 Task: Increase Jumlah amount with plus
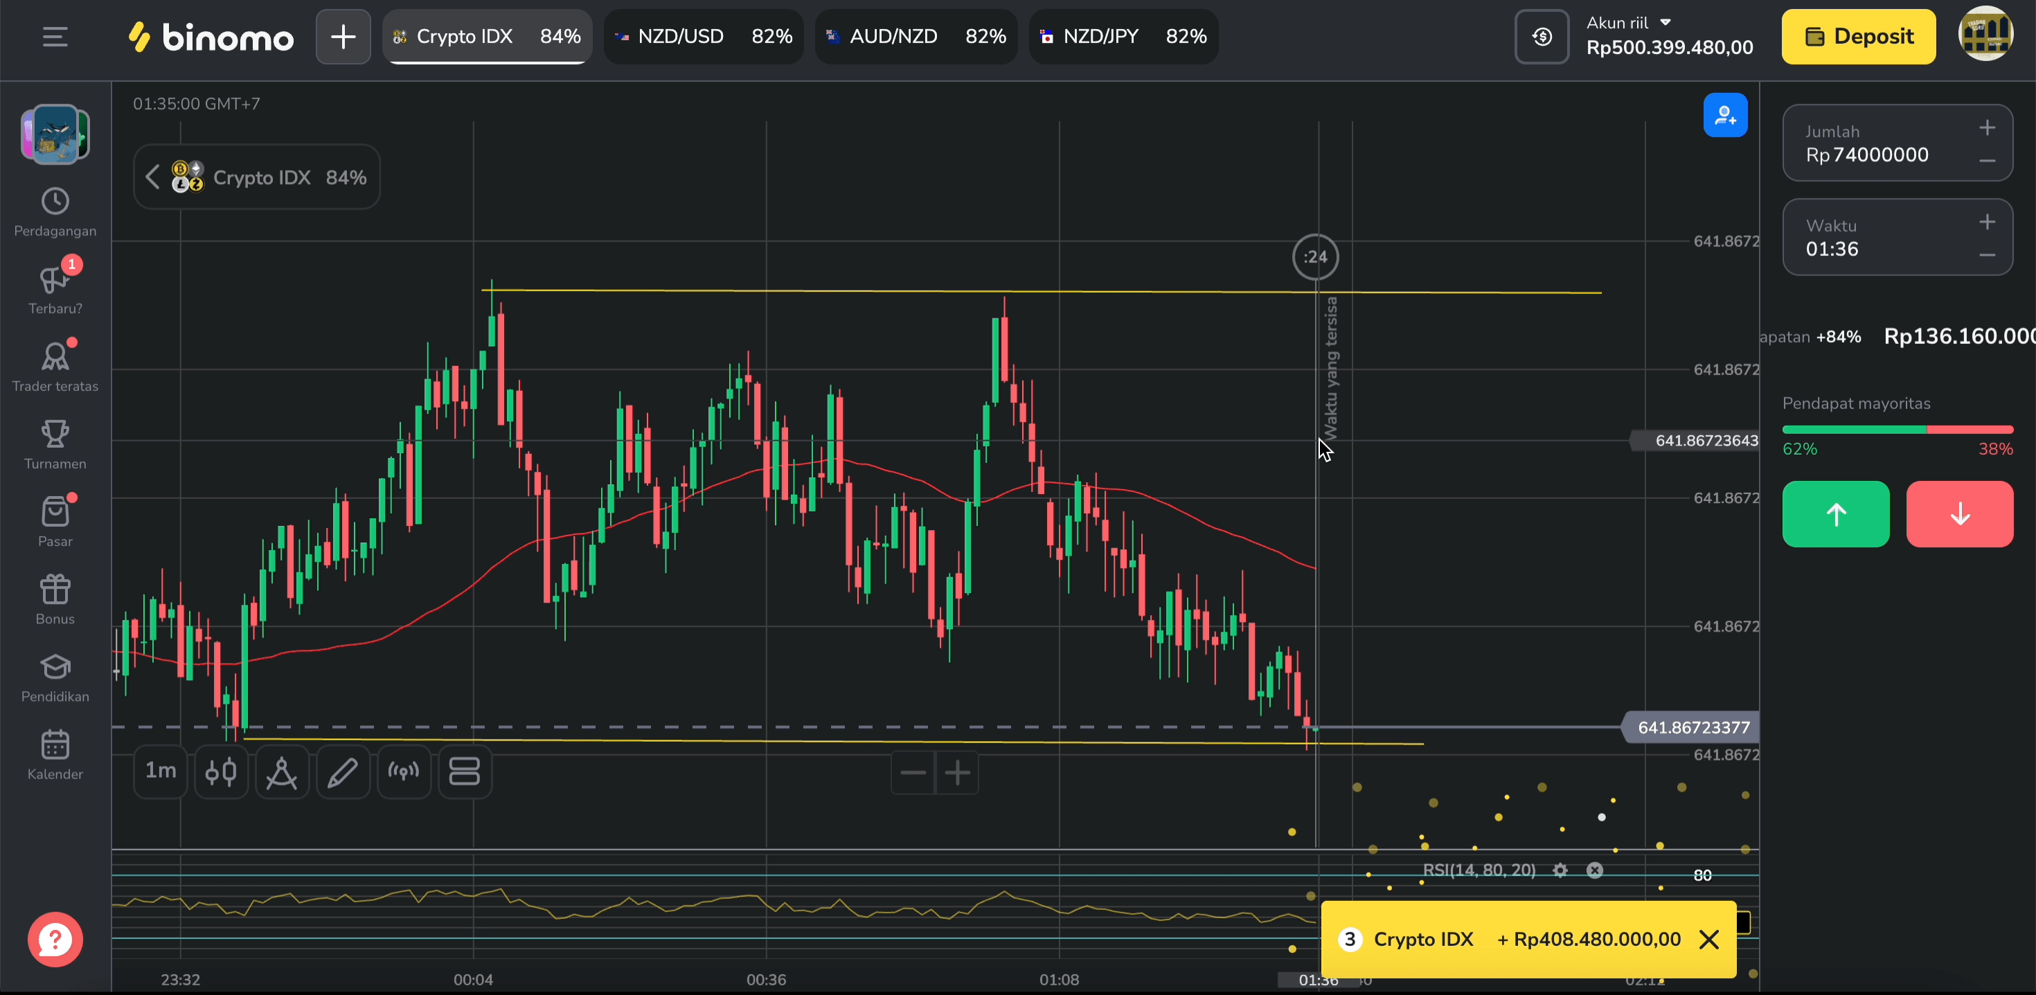coord(1987,128)
